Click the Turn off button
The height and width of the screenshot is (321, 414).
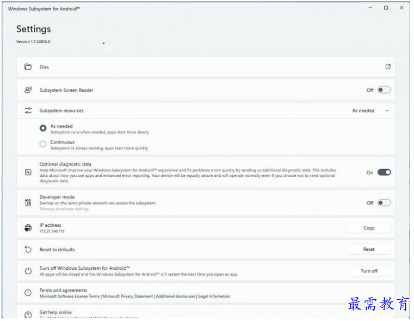[x=369, y=271]
